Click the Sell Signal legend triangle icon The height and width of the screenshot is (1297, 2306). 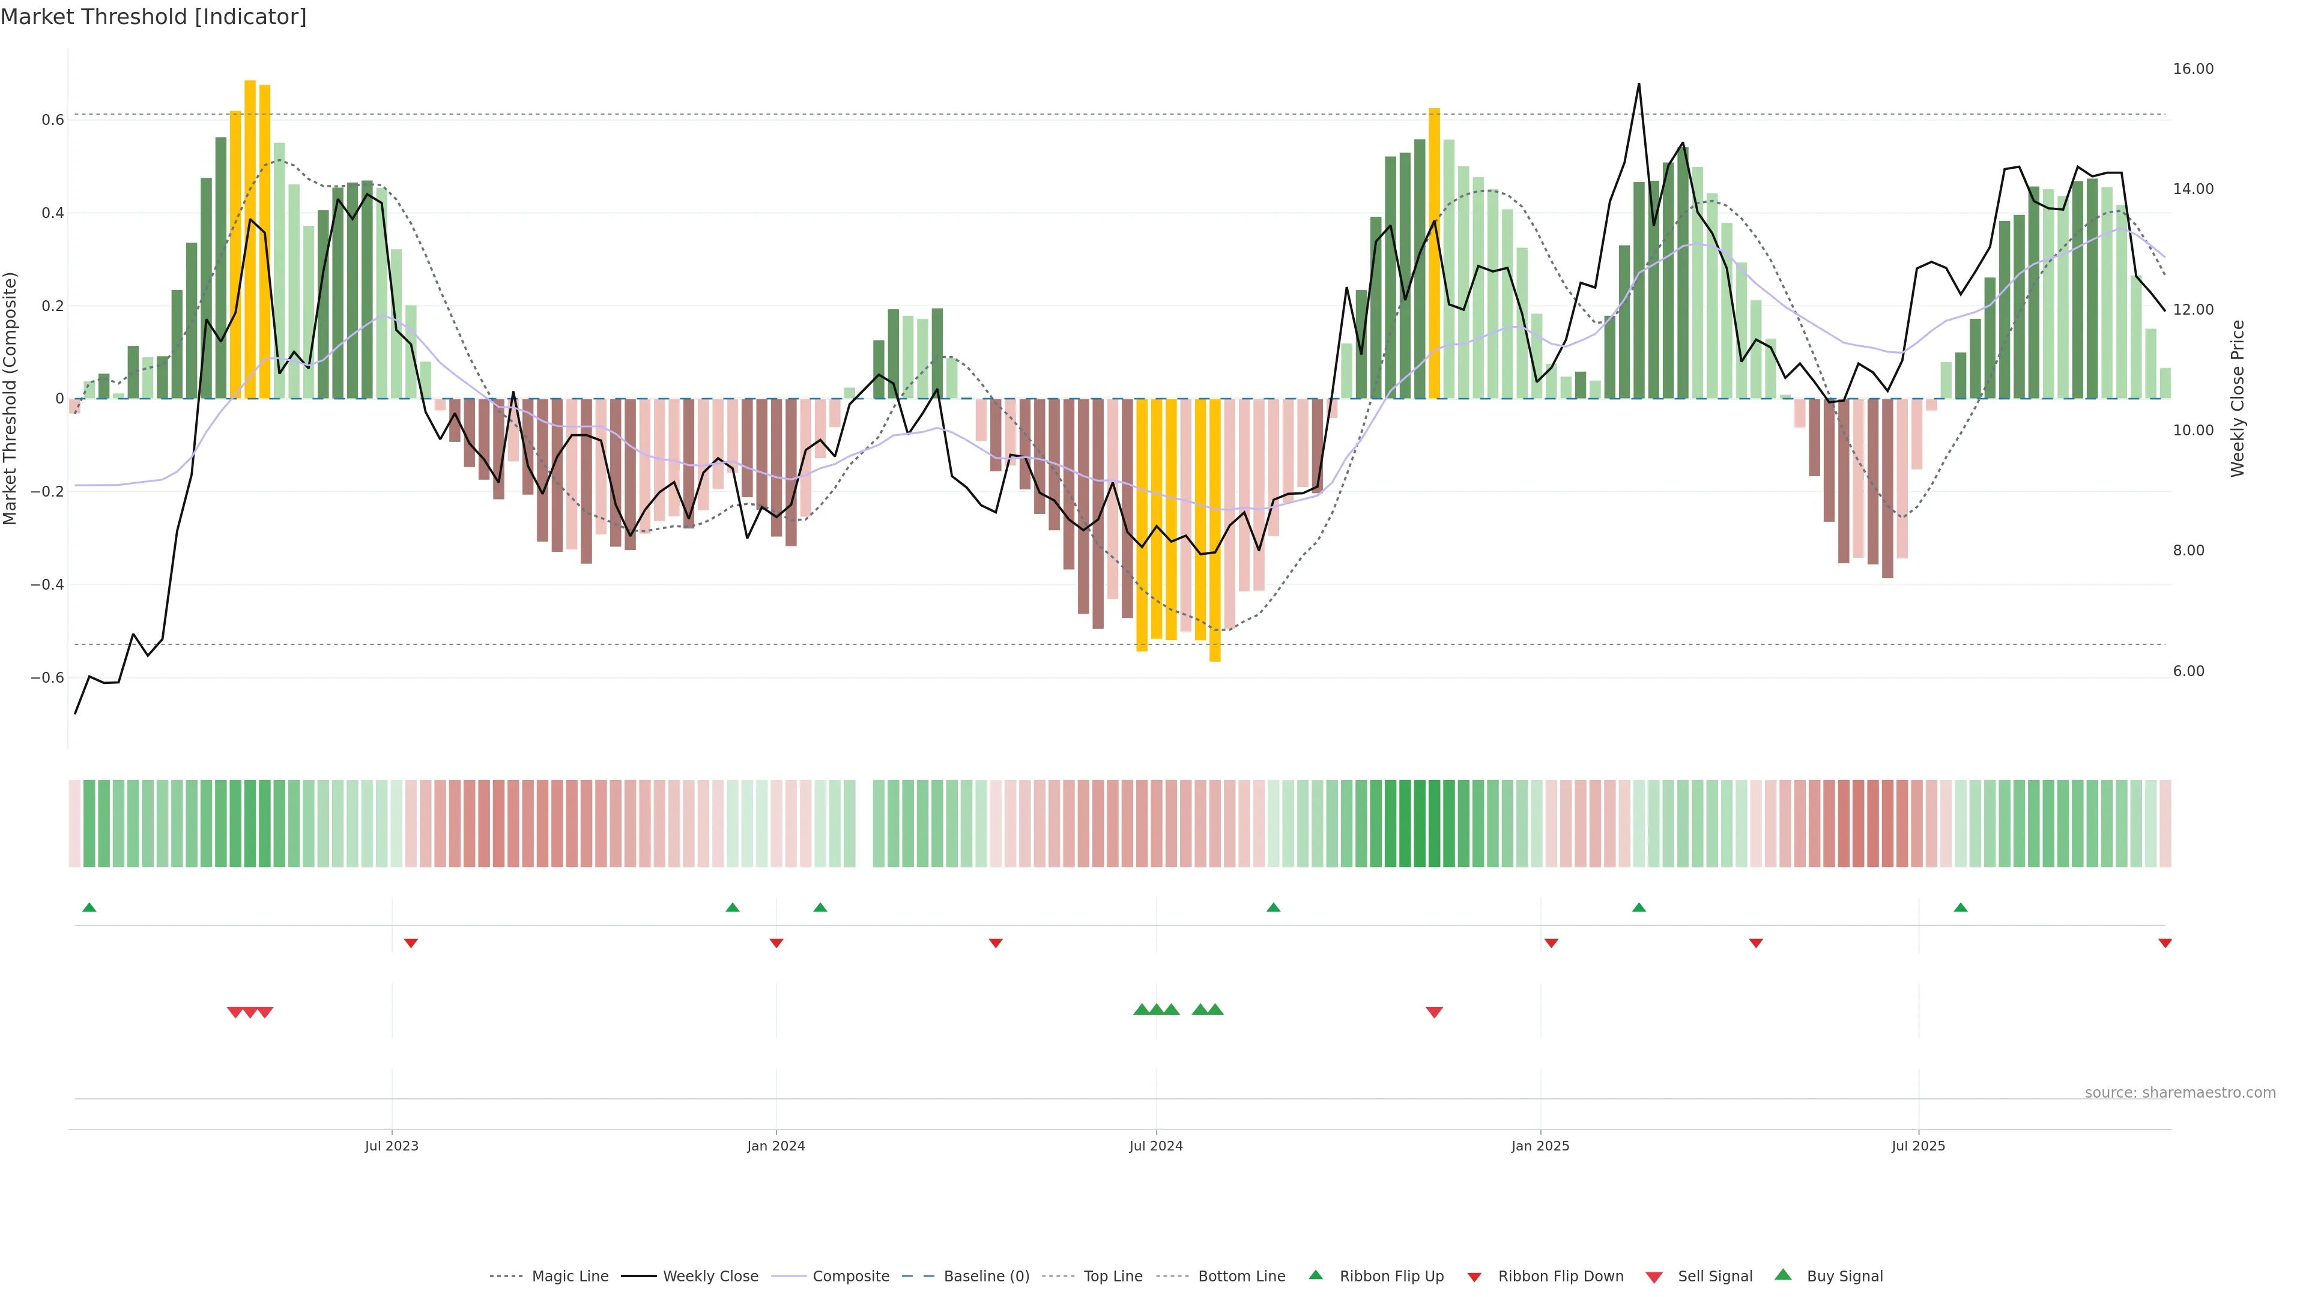coord(1653,1277)
